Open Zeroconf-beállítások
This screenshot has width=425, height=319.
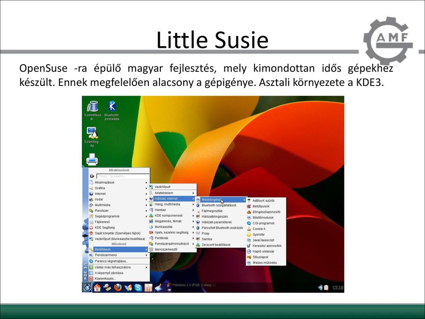(x=220, y=245)
